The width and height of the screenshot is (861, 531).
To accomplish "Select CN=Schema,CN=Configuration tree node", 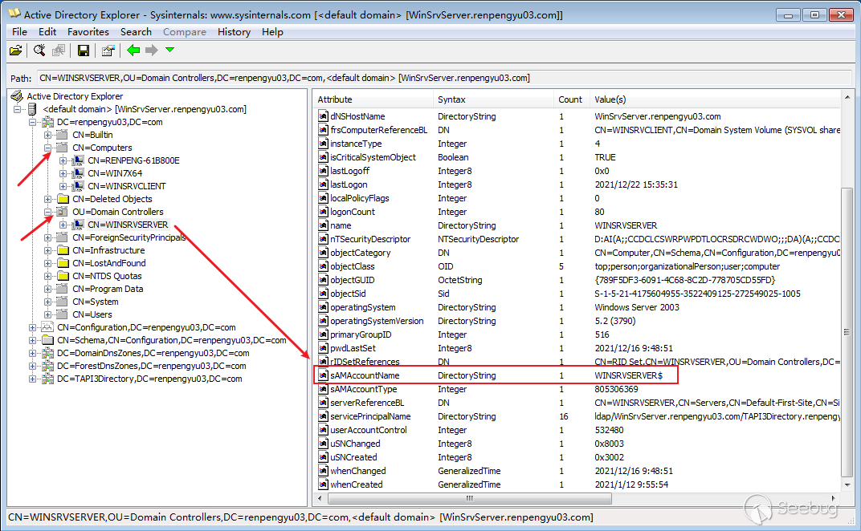I will click(x=171, y=340).
